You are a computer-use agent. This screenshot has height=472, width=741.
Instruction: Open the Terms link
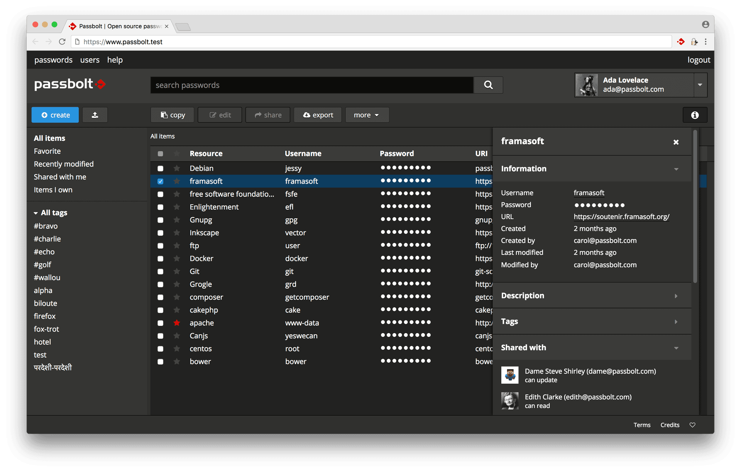(642, 425)
